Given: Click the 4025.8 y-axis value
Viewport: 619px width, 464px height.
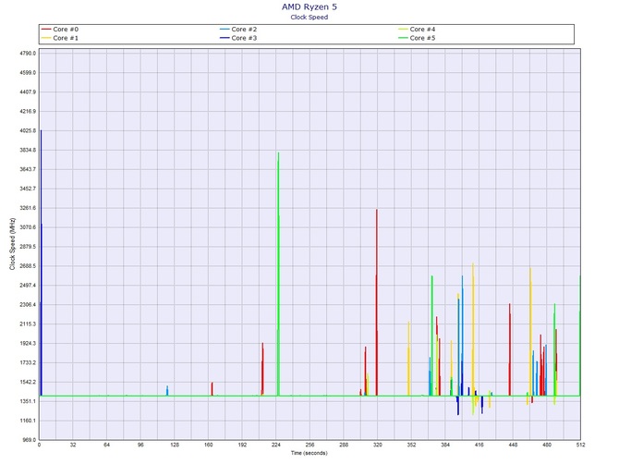Looking at the screenshot, I should (x=30, y=130).
